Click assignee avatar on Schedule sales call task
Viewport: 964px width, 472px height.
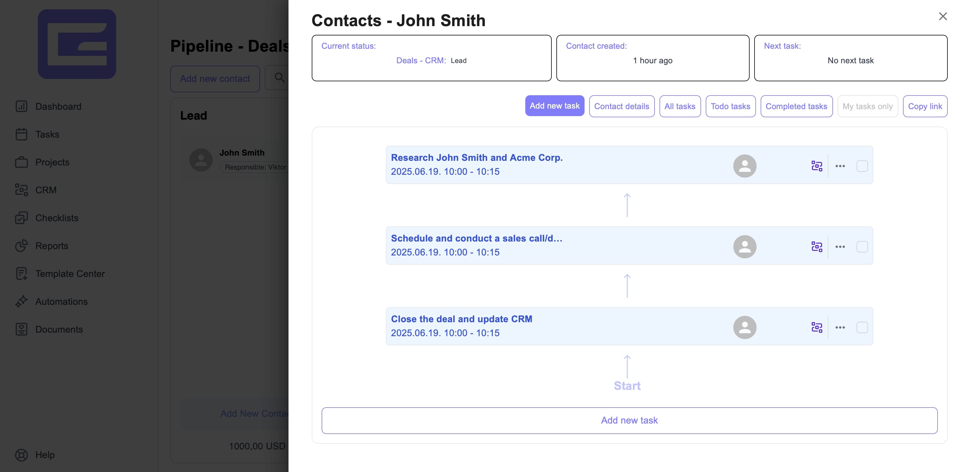tap(745, 246)
